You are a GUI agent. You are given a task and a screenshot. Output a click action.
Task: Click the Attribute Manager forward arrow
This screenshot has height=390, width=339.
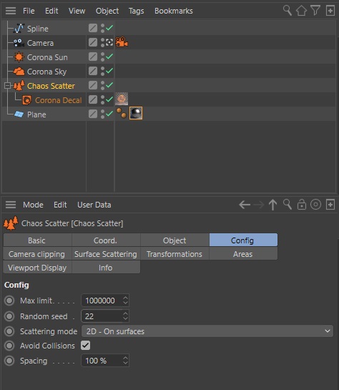[x=259, y=205]
